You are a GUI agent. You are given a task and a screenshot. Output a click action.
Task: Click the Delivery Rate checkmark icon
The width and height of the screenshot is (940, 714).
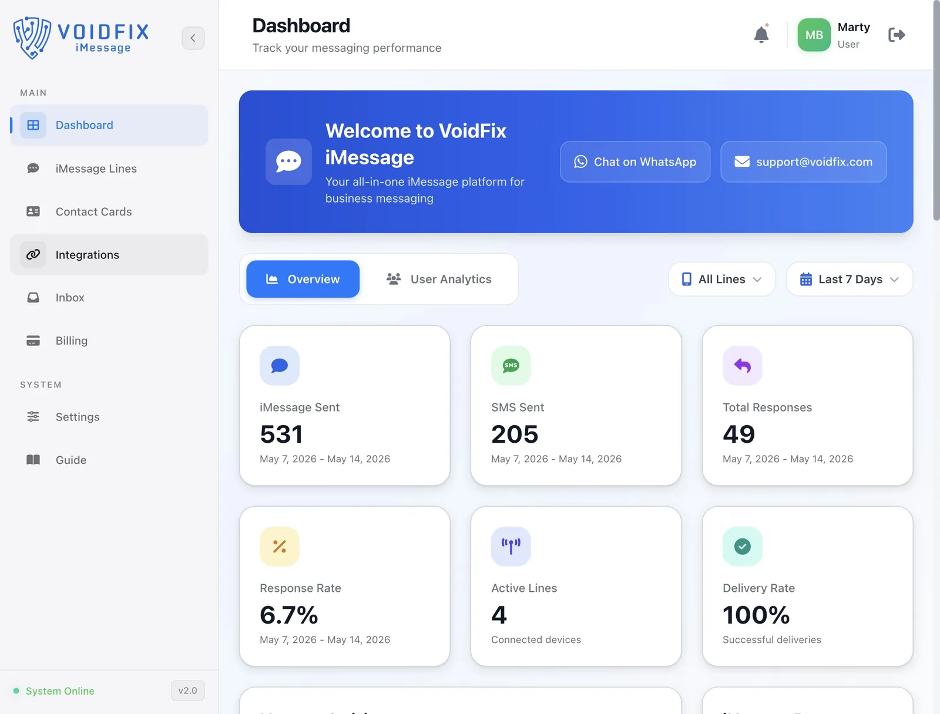click(x=743, y=547)
